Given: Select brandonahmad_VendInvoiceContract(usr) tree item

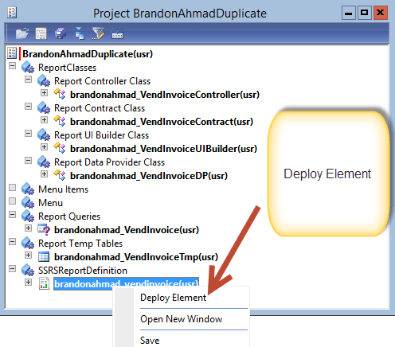Looking at the screenshot, I should (x=162, y=122).
